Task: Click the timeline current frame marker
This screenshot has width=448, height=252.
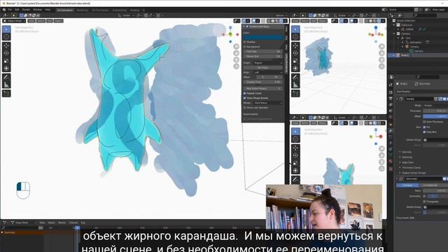Action: click(x=77, y=227)
